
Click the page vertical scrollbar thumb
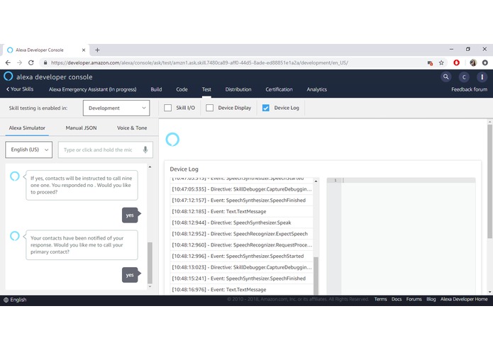tap(489, 181)
